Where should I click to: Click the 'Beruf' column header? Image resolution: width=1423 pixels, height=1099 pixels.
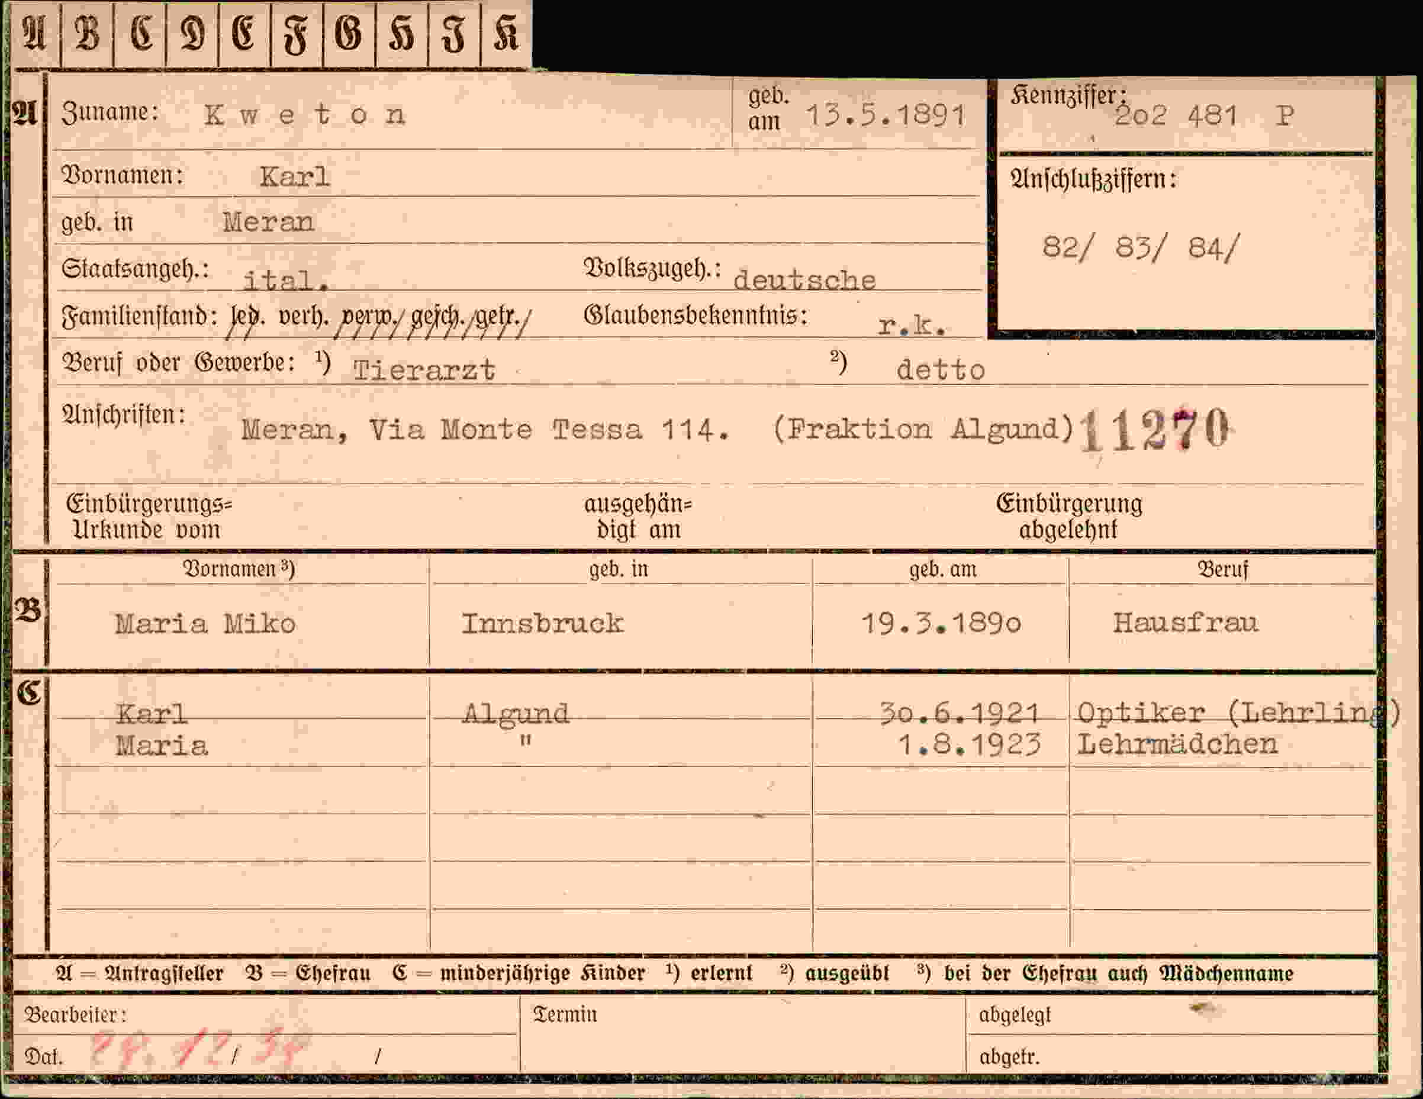coord(1222,569)
